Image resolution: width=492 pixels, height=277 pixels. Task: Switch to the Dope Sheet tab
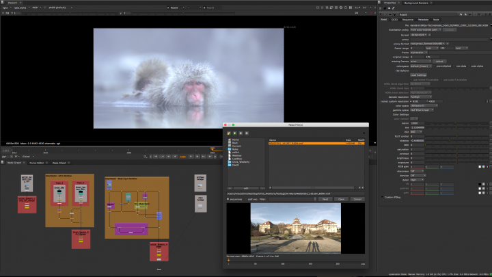pyautogui.click(x=59, y=163)
